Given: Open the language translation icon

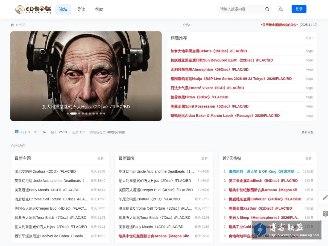Looking at the screenshot, I should coord(280,9).
